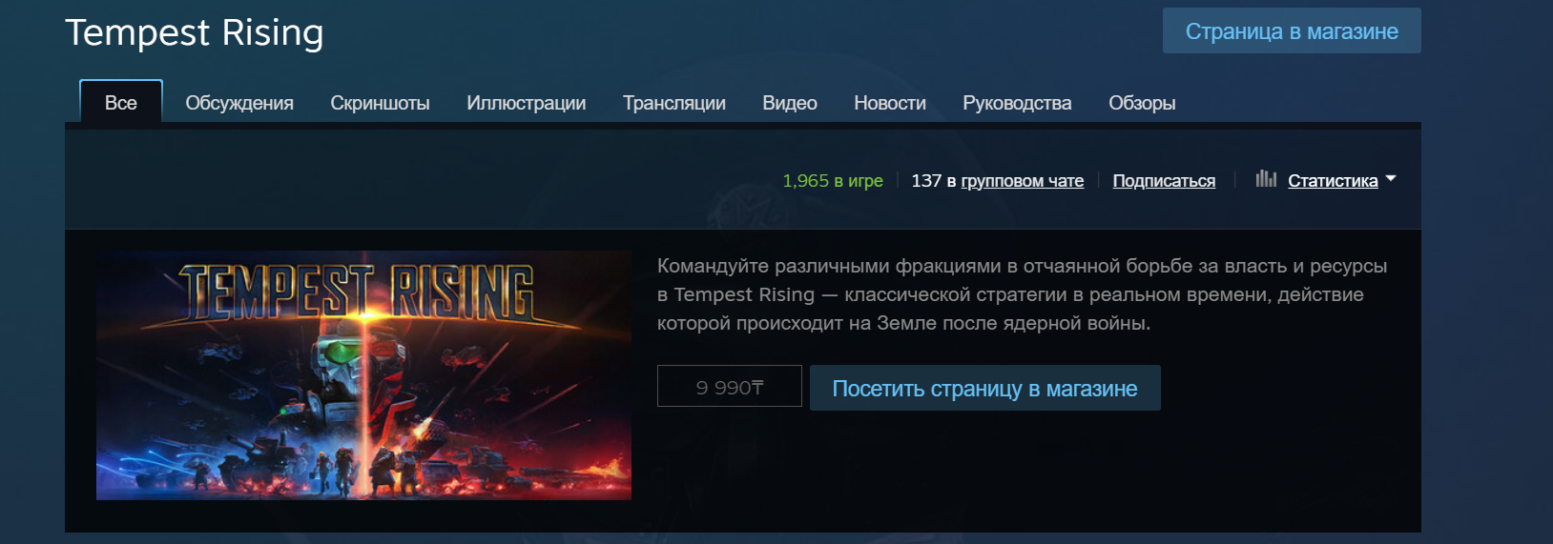The height and width of the screenshot is (544, 1553).
Task: Click the Tempest Rising page title
Action: (x=195, y=32)
